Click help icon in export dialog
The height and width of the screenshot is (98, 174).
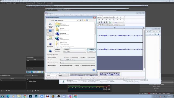[x=94, y=70]
